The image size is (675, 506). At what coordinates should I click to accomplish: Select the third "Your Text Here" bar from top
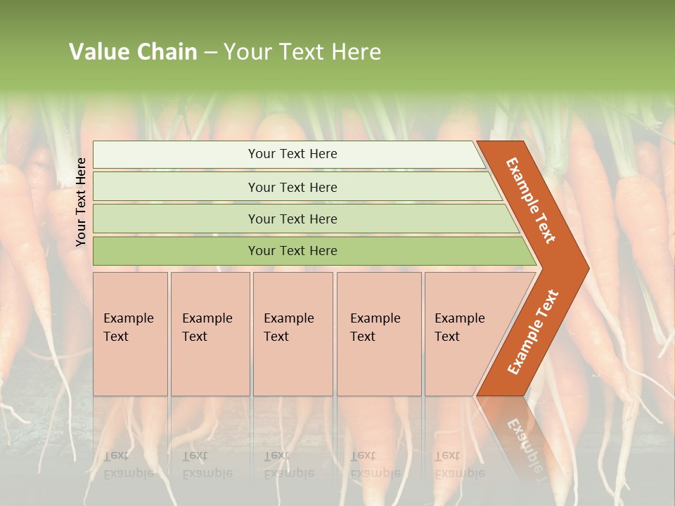click(x=292, y=219)
